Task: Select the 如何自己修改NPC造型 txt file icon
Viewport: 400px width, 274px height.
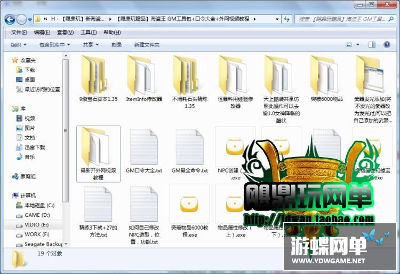Action: pos(144,204)
